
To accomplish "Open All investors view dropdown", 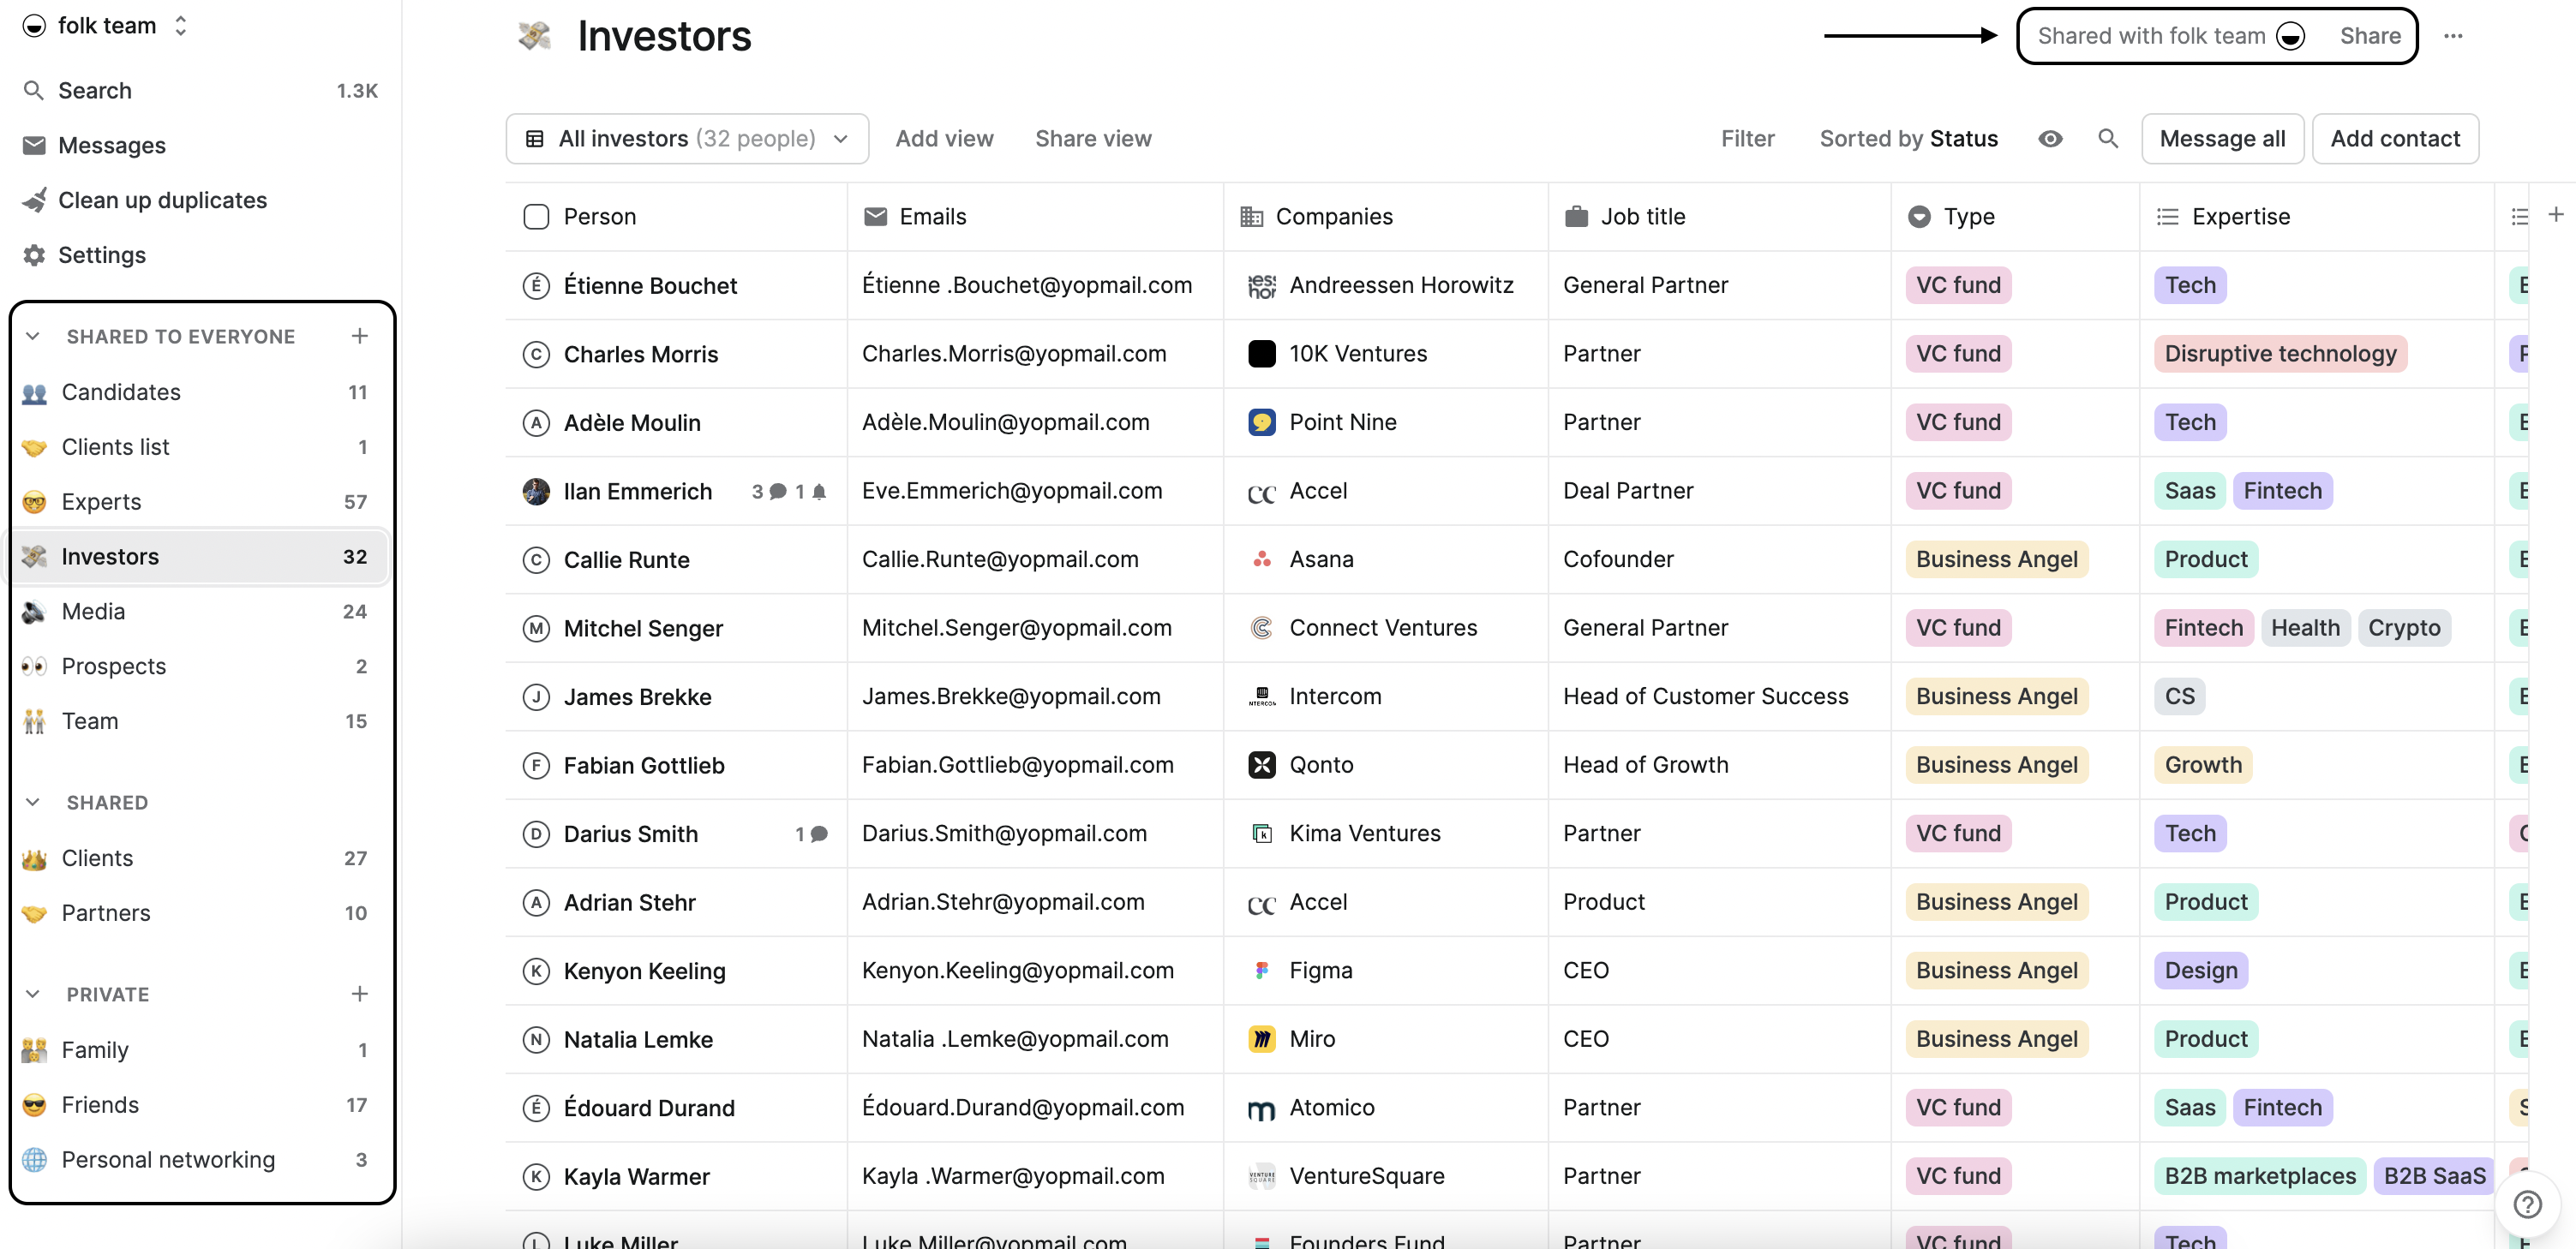I will [687, 138].
